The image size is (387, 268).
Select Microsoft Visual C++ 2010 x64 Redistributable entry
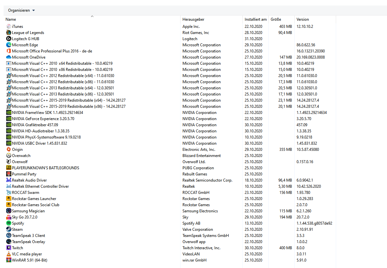click(62, 63)
